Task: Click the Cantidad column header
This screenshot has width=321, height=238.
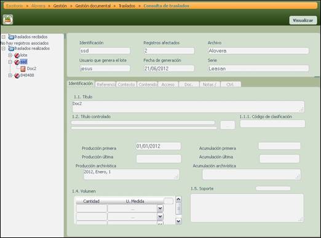Action: click(92, 201)
